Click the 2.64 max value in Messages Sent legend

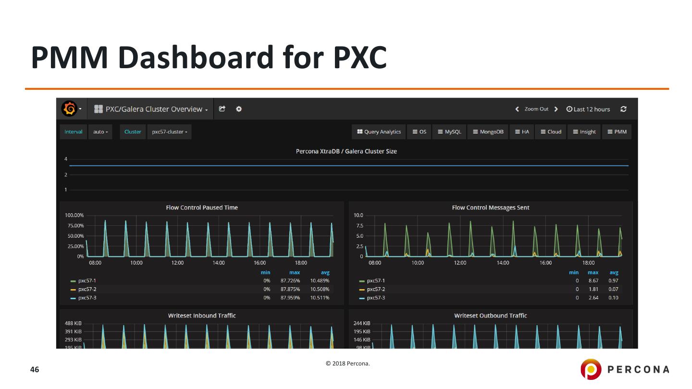[x=593, y=298]
